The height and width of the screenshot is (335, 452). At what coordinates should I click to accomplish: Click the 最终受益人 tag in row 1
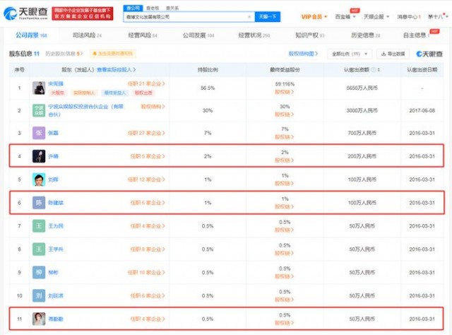(115, 93)
